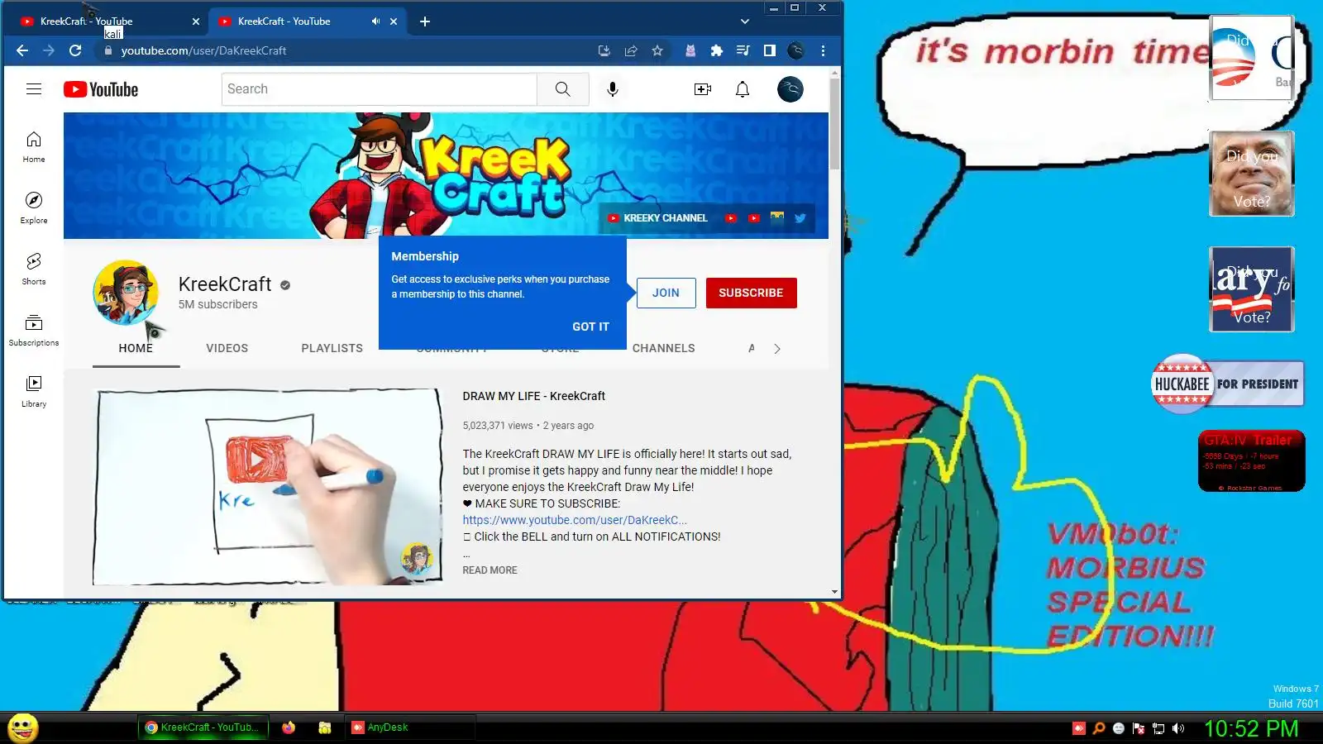Open the Extensions puzzle icon
1323x744 pixels.
[717, 50]
